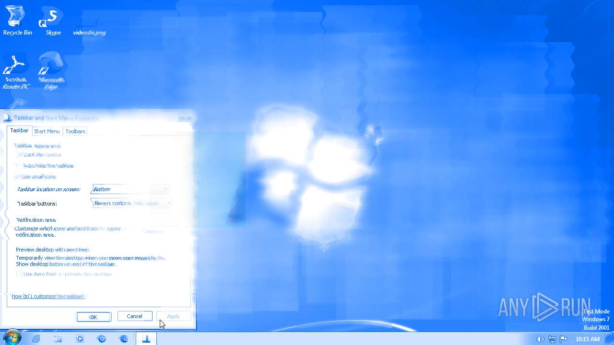Open the volume speaker tray icon
This screenshot has width=614, height=345.
(540, 339)
